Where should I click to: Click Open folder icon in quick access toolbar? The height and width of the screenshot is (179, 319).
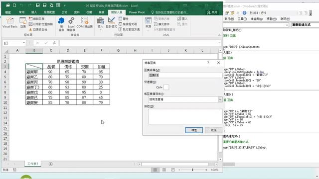pyautogui.click(x=8, y=5)
